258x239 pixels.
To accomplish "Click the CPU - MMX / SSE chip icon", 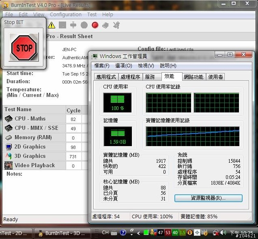I will coord(9,128).
